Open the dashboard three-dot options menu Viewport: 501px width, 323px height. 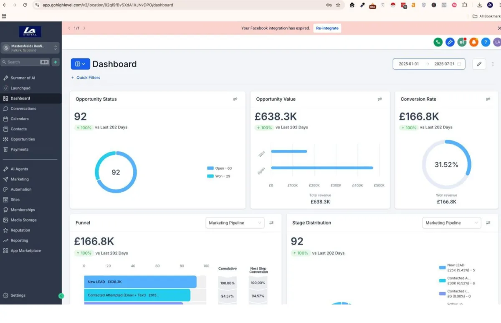point(493,64)
